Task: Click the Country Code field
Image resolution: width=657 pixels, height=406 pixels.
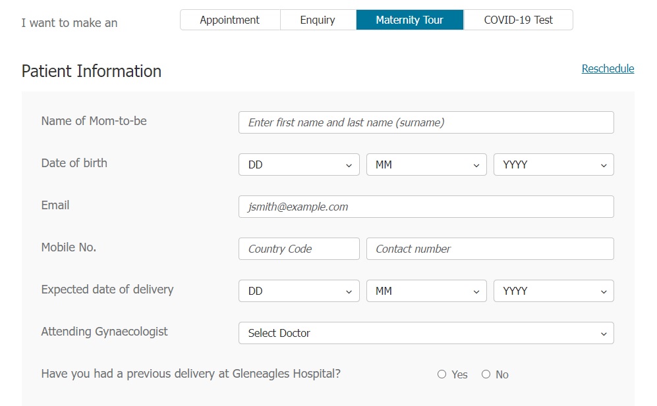Action: pos(299,249)
